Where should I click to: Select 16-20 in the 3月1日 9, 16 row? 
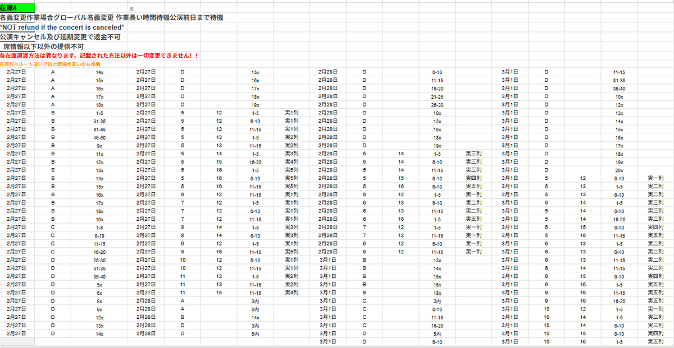[619, 300]
